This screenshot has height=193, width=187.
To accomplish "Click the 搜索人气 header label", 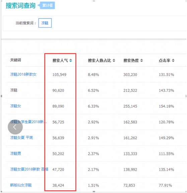I will point(60,61).
